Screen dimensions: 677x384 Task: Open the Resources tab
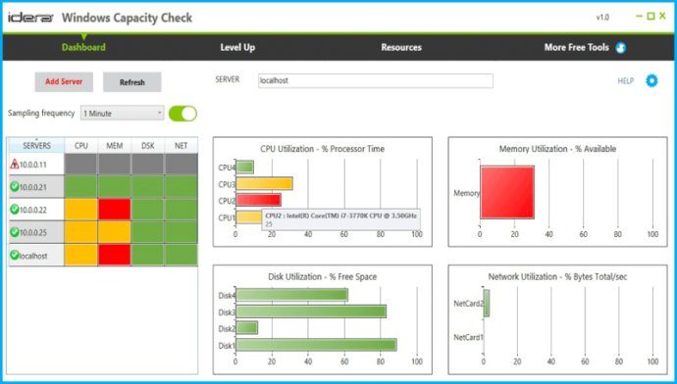pos(401,47)
